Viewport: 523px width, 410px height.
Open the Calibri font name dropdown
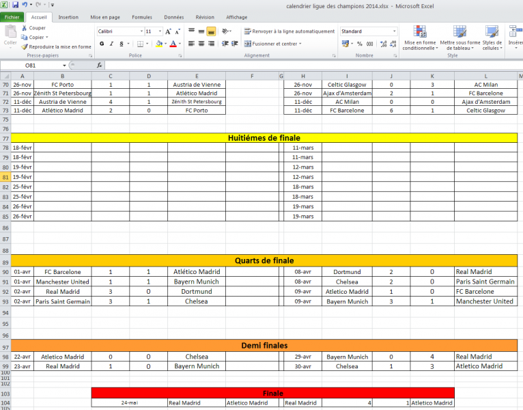click(x=141, y=31)
